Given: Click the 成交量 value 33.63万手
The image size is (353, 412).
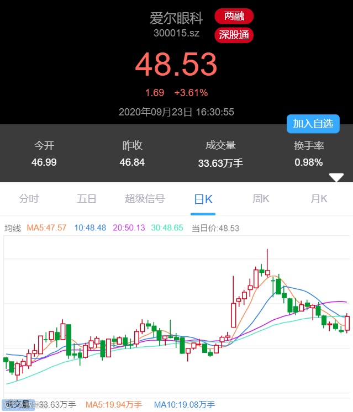Looking at the screenshot, I should point(220,163).
